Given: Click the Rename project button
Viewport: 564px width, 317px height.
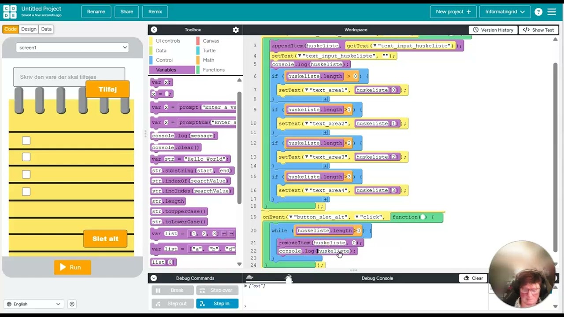Looking at the screenshot, I should pos(96,12).
